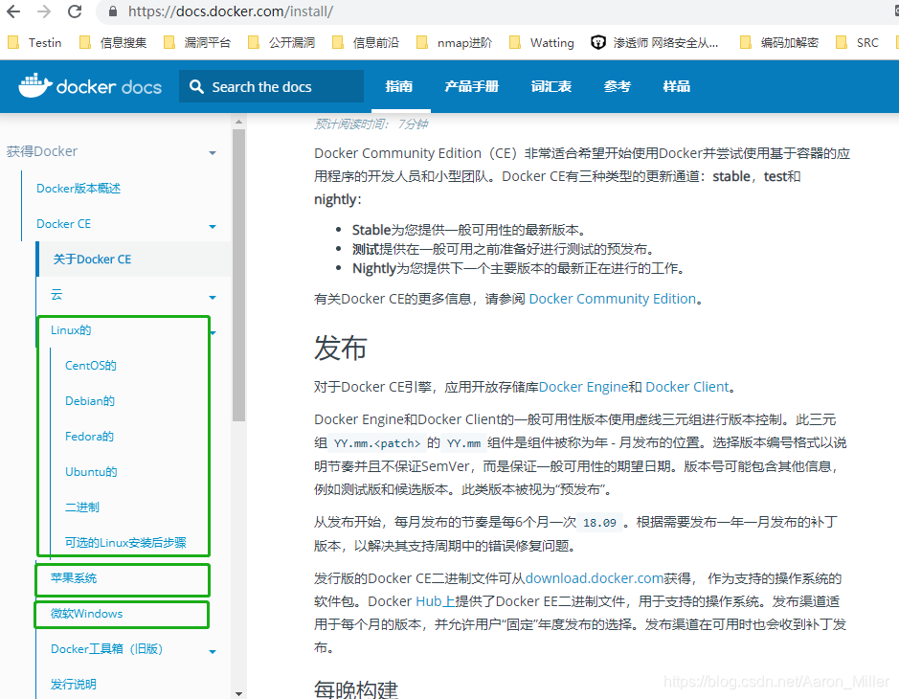Click the browser back arrow
This screenshot has height=699, width=899.
click(x=13, y=11)
